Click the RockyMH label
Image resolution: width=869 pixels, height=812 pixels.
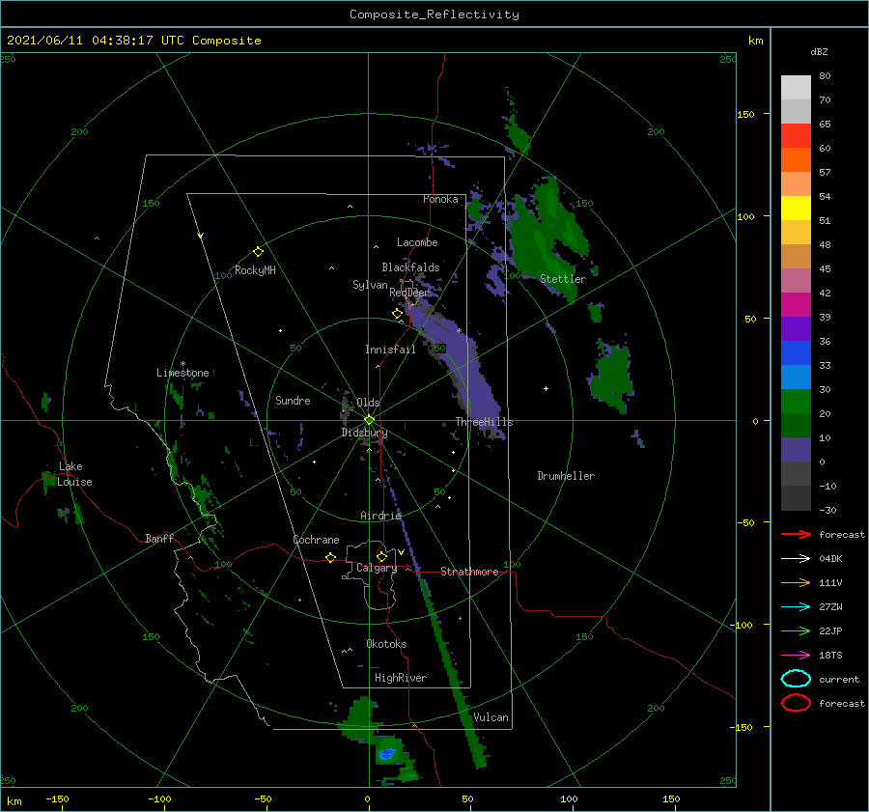coord(255,270)
